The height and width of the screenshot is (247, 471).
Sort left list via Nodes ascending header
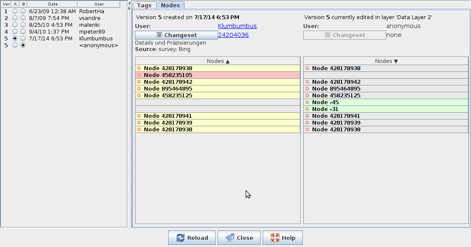coord(218,61)
